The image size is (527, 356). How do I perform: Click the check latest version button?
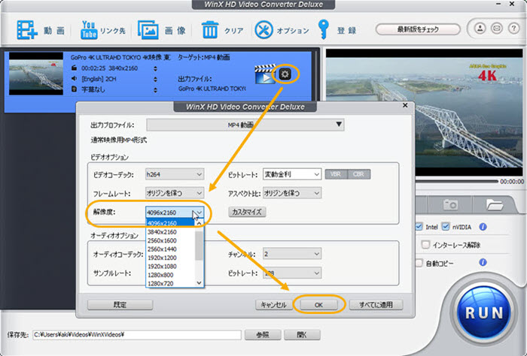pos(418,29)
